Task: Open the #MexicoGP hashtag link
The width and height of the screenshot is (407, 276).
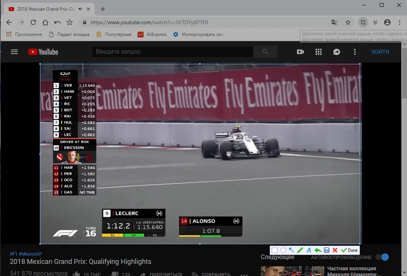Action: coord(31,254)
